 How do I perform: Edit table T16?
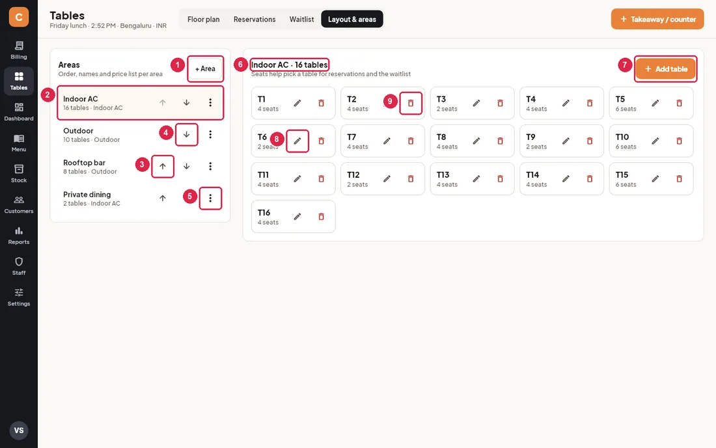pyautogui.click(x=297, y=216)
